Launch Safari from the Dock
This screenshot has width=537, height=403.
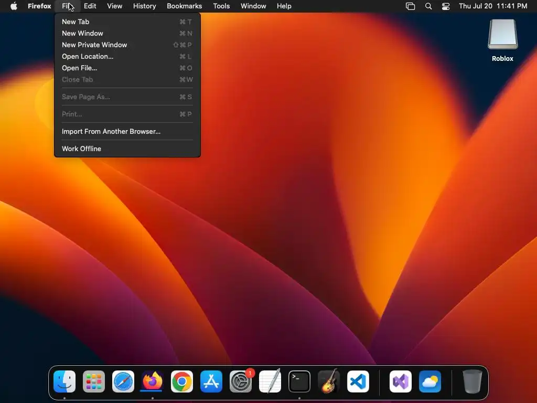pyautogui.click(x=123, y=381)
